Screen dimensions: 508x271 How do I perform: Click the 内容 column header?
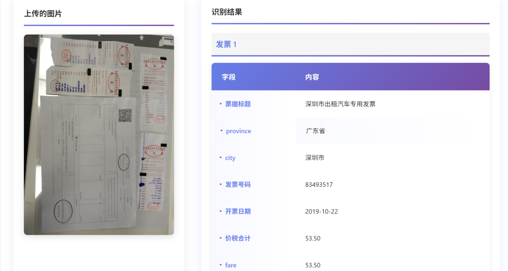pos(312,77)
